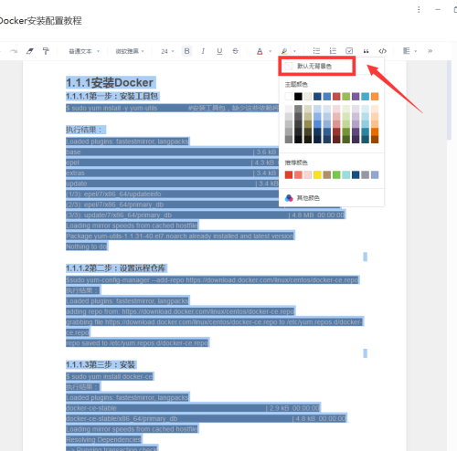Toggle underline formatting
457x451 pixels.
click(x=219, y=51)
